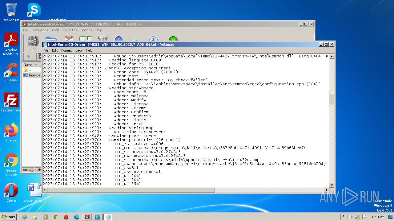Select the Intel-Se file in WinRAR list
The height and width of the screenshot is (221, 394).
pyautogui.click(x=32, y=75)
